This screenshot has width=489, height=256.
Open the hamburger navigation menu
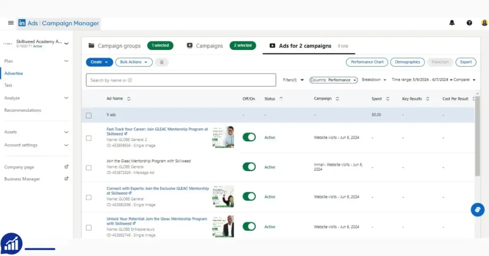coord(11,23)
